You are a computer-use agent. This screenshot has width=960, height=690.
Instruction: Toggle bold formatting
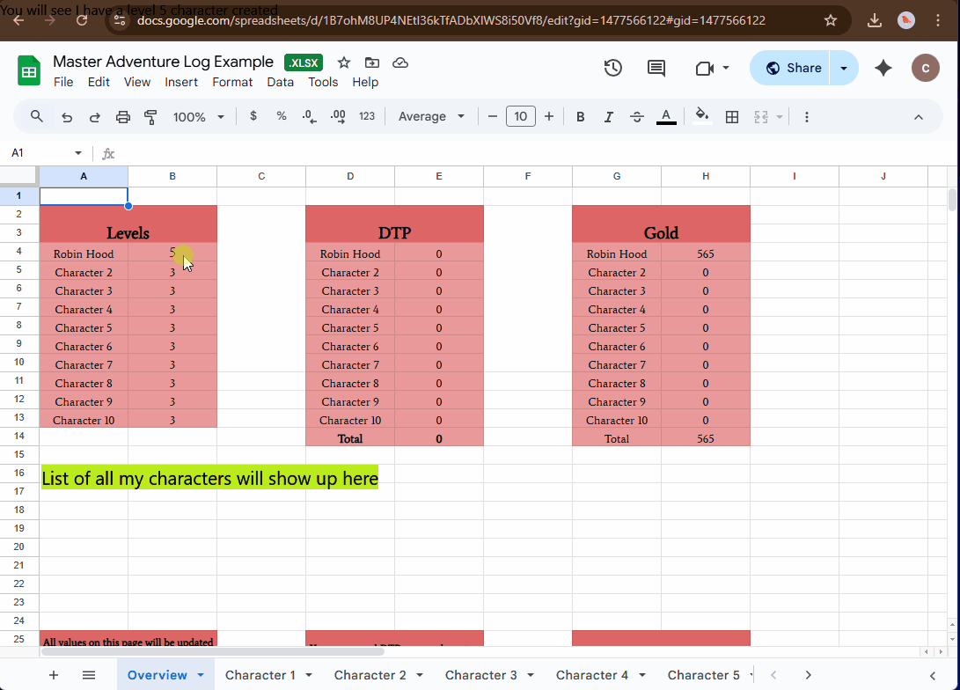pos(581,117)
